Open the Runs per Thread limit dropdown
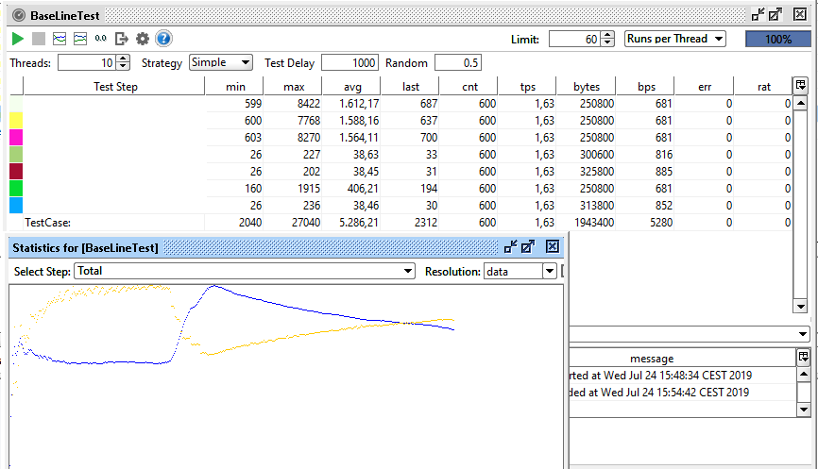The height and width of the screenshot is (469, 818). (674, 39)
